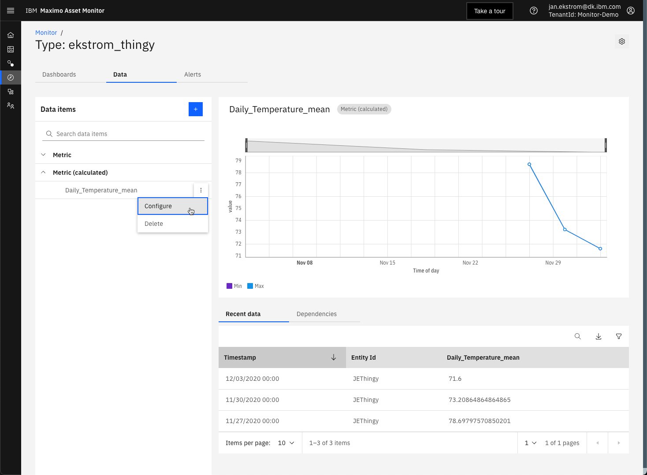Image resolution: width=647 pixels, height=475 pixels.
Task: Open the Entities icon in sidebar
Action: coord(11,63)
